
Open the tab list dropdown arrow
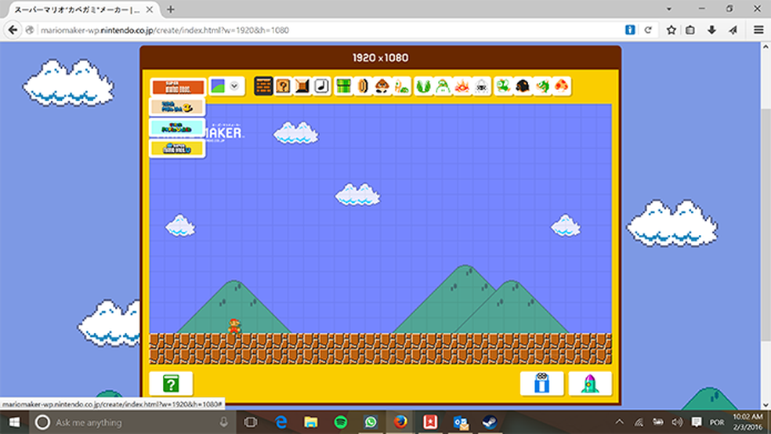coord(668,9)
